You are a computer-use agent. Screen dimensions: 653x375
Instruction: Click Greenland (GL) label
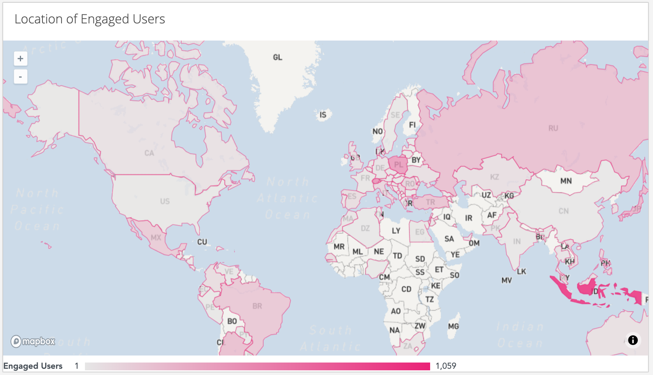click(277, 57)
